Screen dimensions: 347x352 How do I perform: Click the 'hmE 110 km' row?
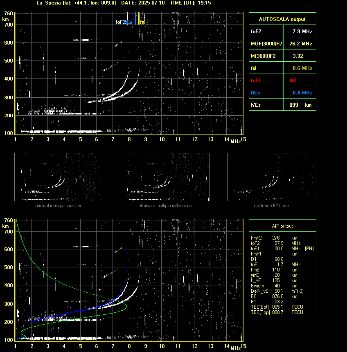point(274,270)
